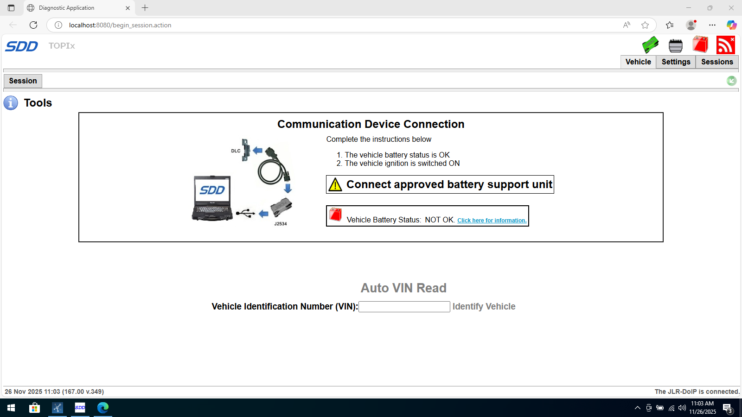
Task: Click the TOPIx link in header
Action: tap(62, 46)
